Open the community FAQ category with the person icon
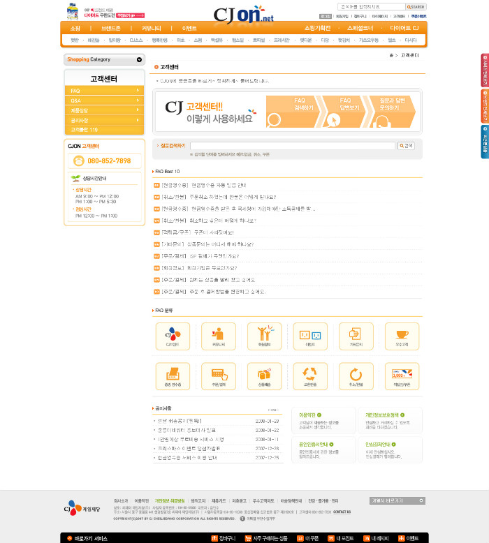The image size is (489, 543). (219, 336)
